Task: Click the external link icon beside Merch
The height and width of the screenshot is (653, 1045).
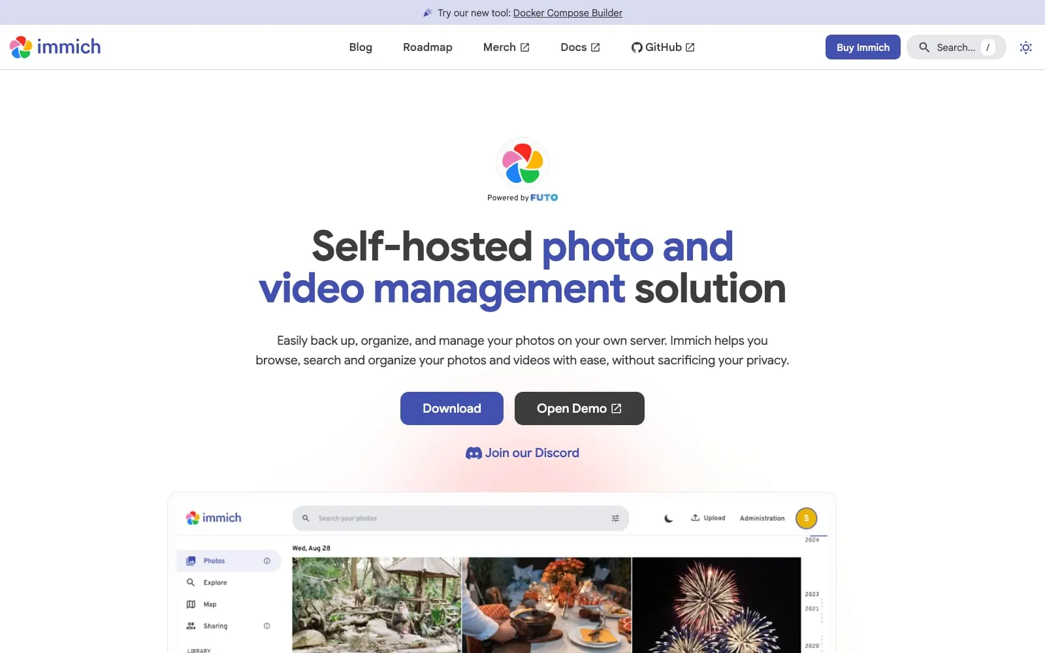Action: [x=524, y=47]
